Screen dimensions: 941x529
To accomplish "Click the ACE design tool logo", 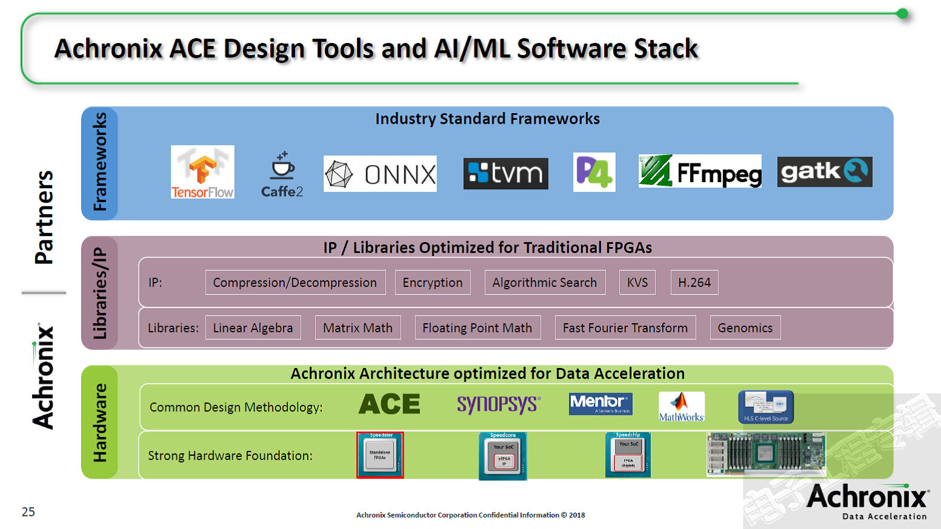I will point(389,404).
